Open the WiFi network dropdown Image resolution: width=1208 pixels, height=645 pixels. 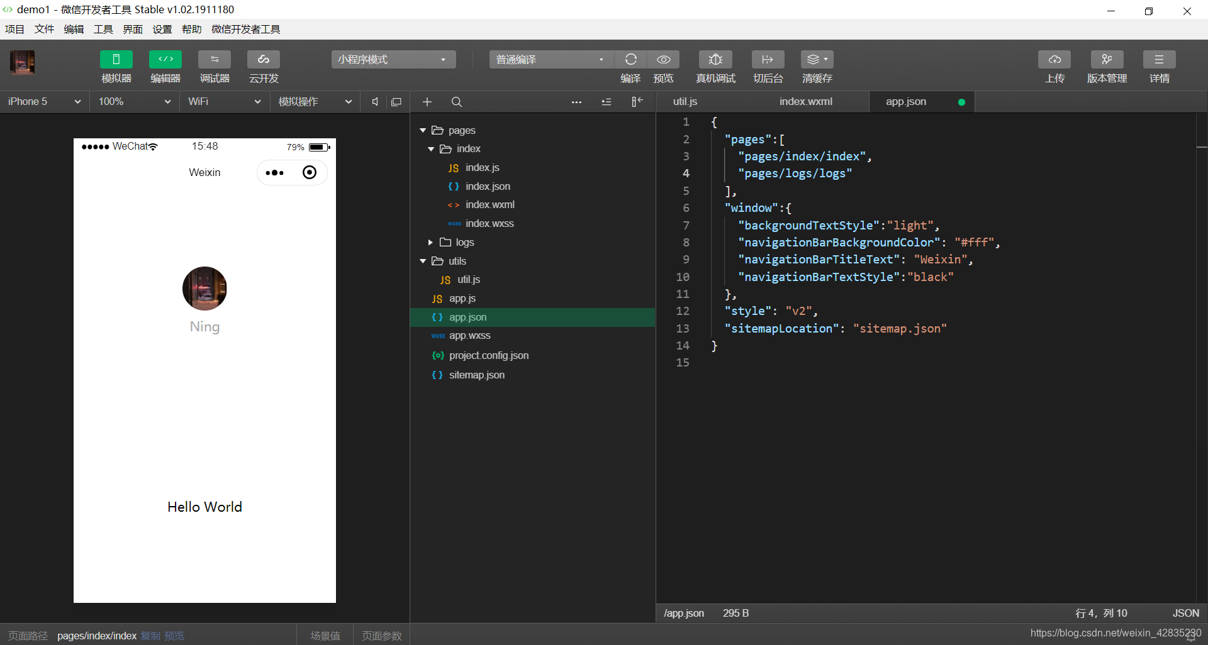point(225,102)
